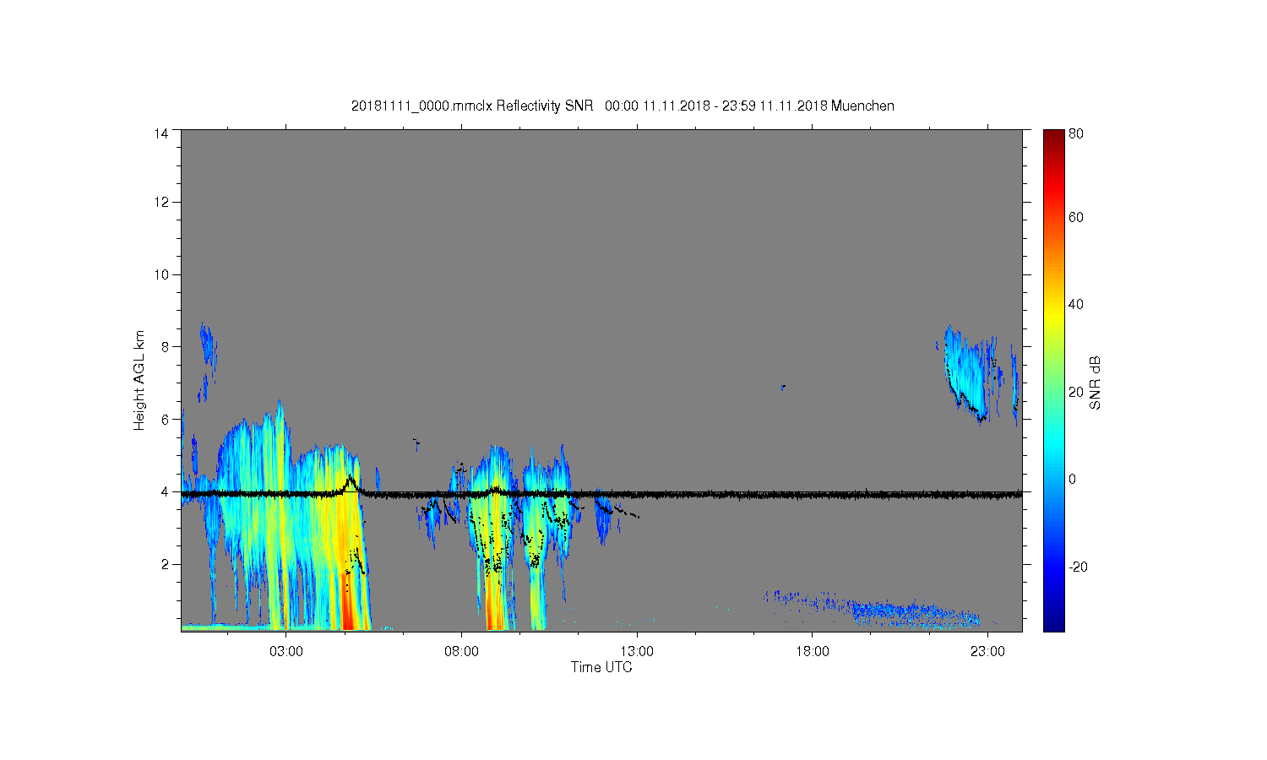Click the '14' height tick label

tap(160, 133)
